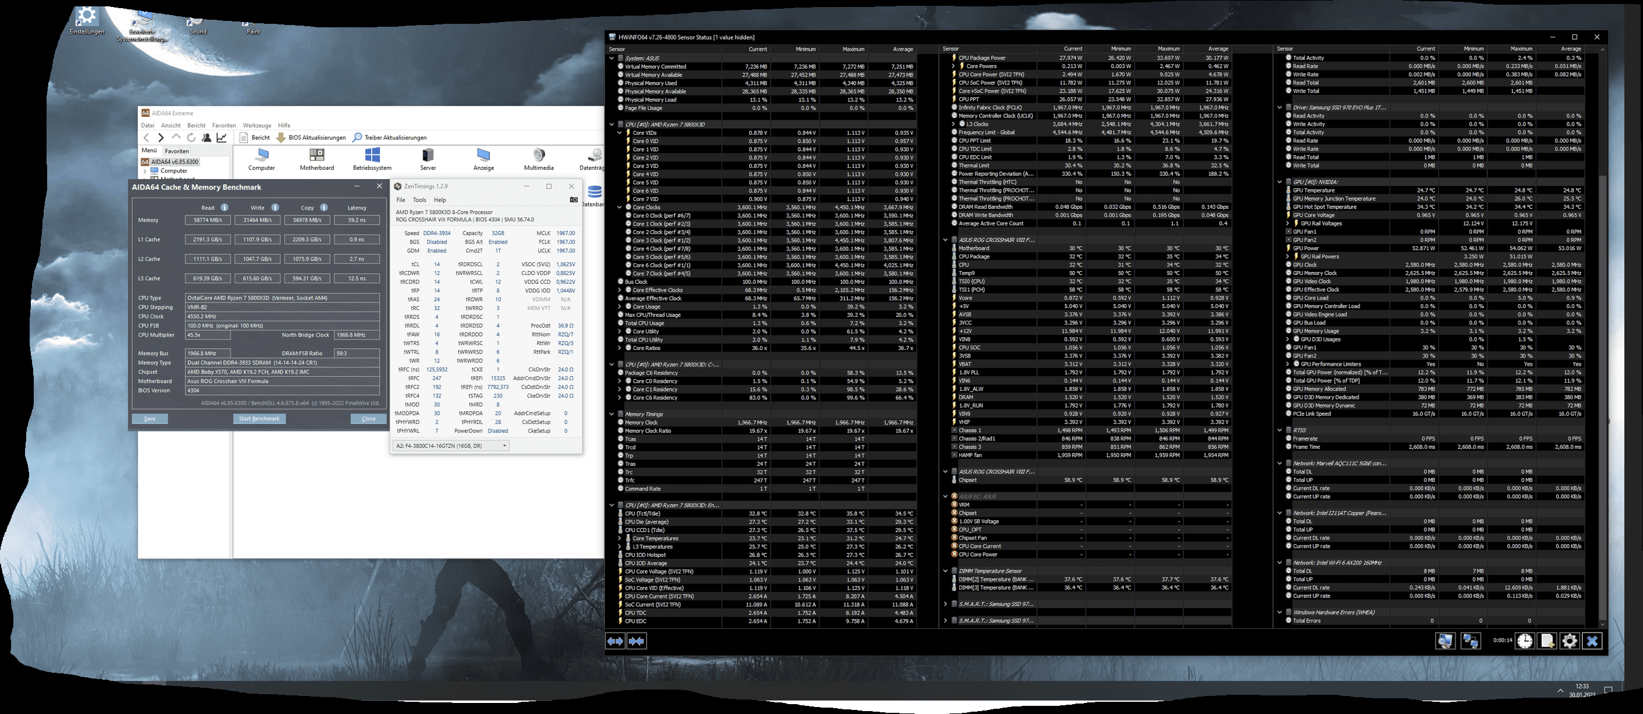
Task: Open HWiNFO remote network computers icon
Action: coord(1470,641)
